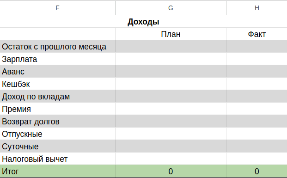Select column H header
287x178 pixels.
(256, 8)
